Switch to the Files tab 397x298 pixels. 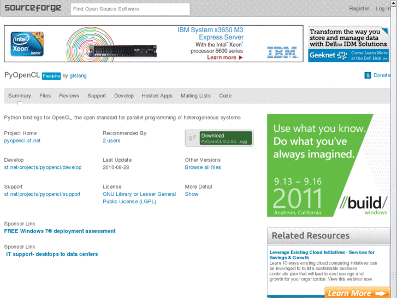(45, 96)
